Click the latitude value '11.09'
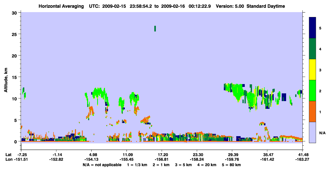 click(x=127, y=155)
